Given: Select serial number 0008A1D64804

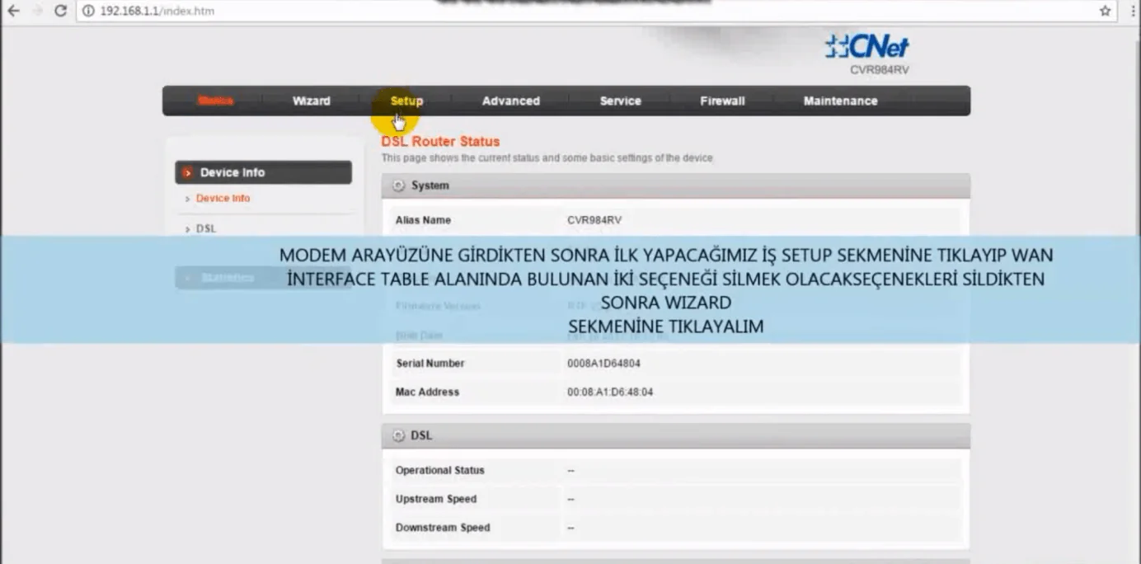Looking at the screenshot, I should point(603,363).
